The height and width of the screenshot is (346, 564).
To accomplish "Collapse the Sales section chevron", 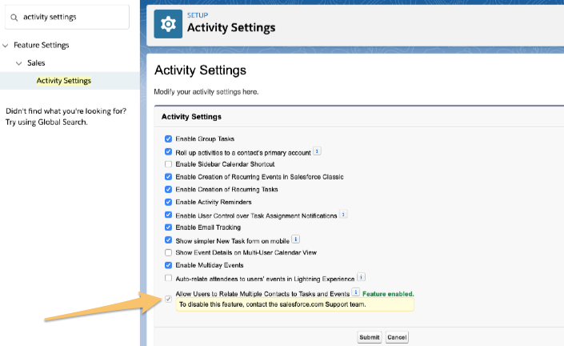I will pos(19,62).
